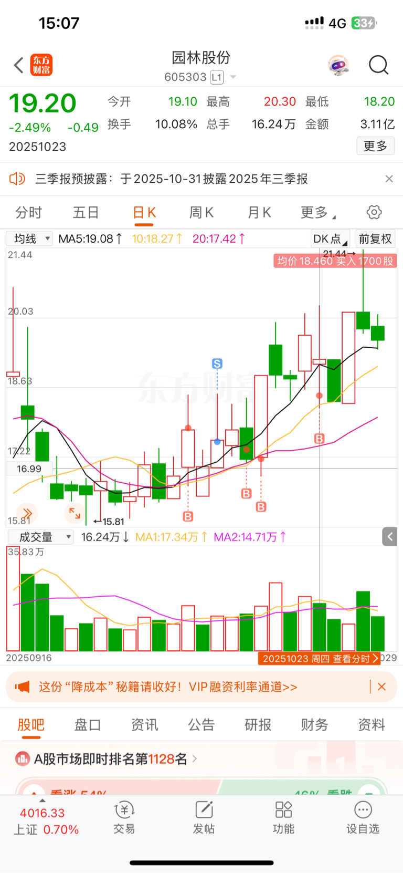Click the 更多 quote details button
This screenshot has width=403, height=873.
pos(376,145)
